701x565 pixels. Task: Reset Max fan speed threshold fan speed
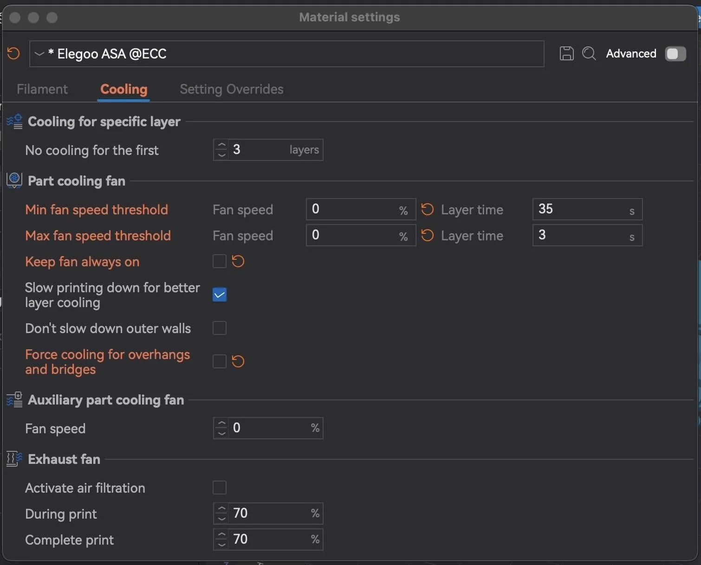point(428,235)
